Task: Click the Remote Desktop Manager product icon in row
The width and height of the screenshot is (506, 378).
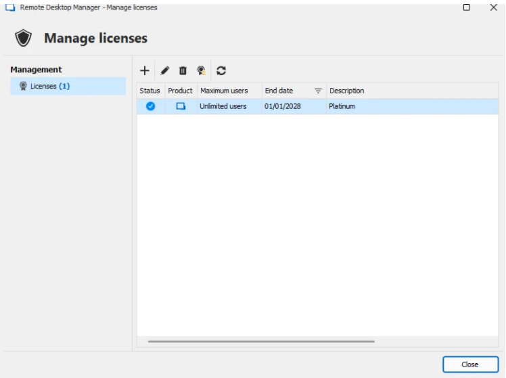Action: (x=181, y=106)
